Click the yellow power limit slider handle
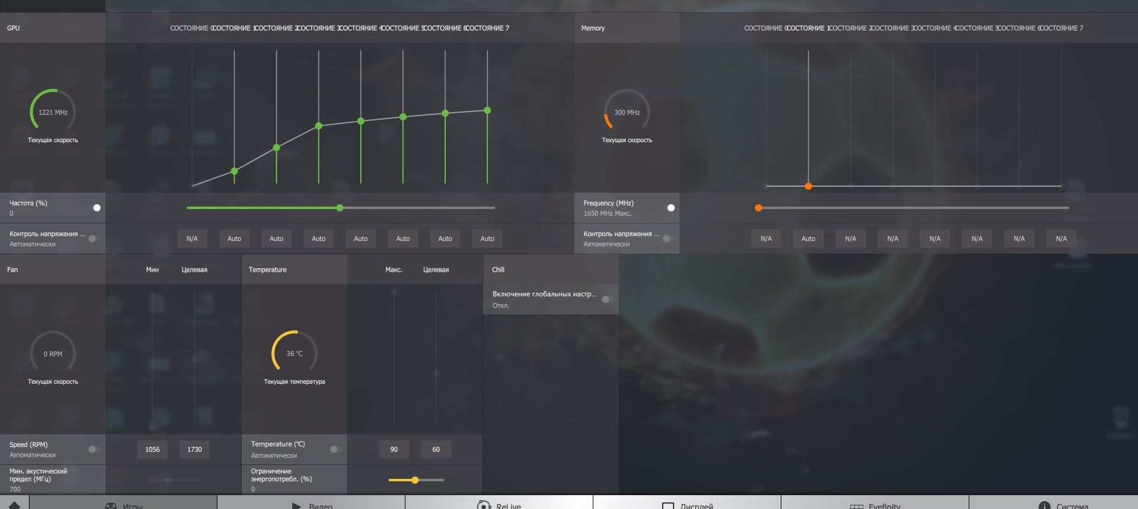 coord(415,480)
